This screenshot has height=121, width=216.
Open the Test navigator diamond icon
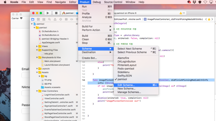(61, 19)
